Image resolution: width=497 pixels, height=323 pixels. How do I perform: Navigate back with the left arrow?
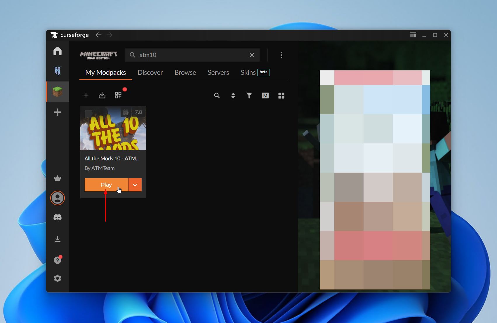[98, 35]
